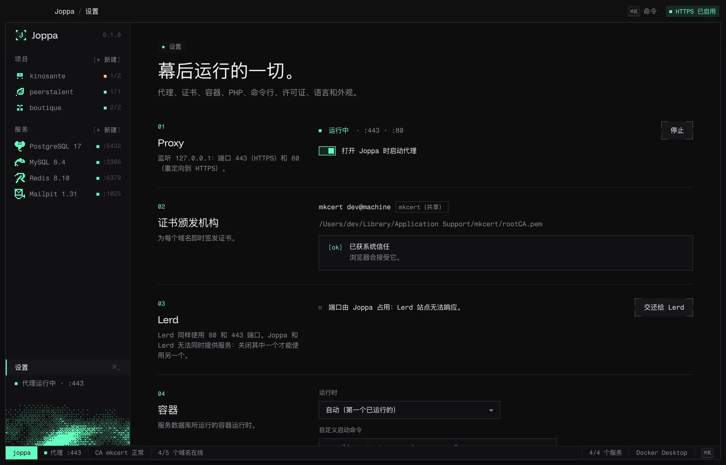Click 4/5 个域名在线 in status bar
This screenshot has height=465, width=726.
[x=181, y=453]
